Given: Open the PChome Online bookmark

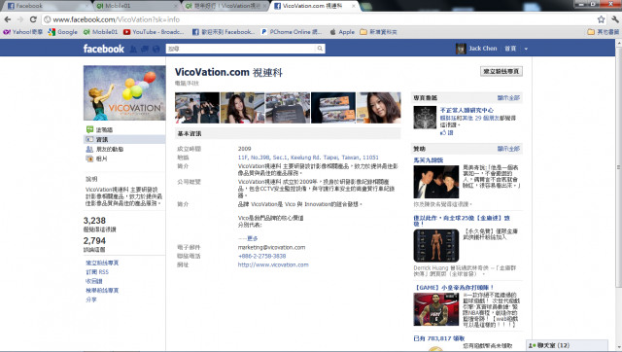Looking at the screenshot, I should [292, 32].
